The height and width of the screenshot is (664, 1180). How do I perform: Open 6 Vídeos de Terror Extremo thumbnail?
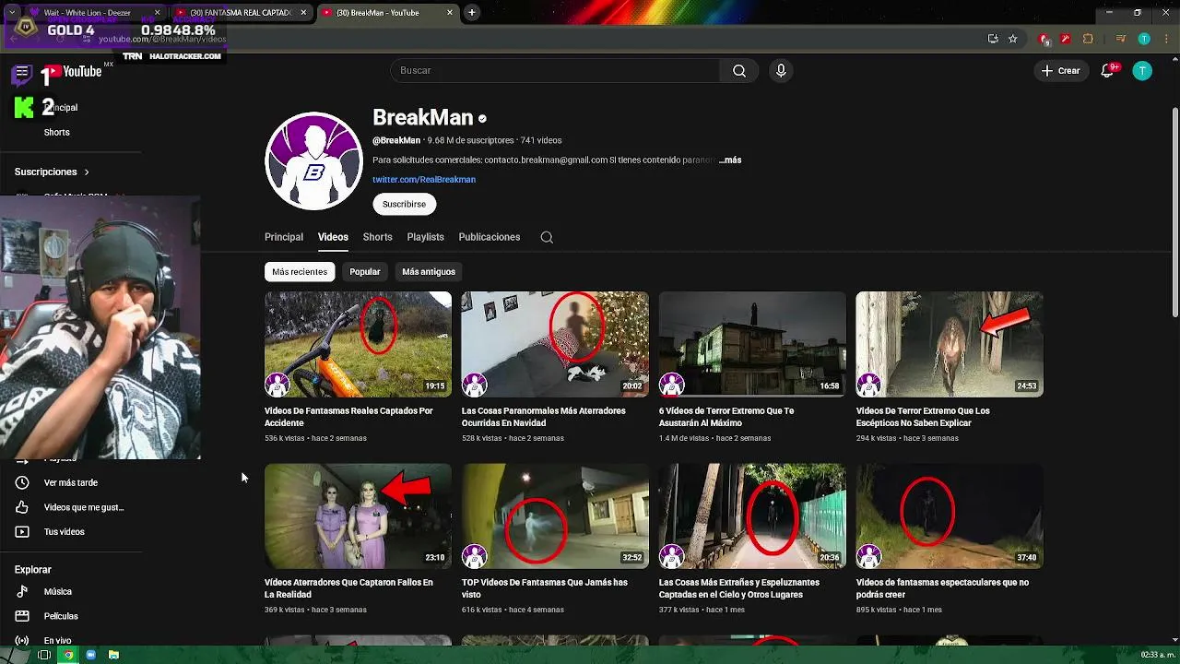752,345
